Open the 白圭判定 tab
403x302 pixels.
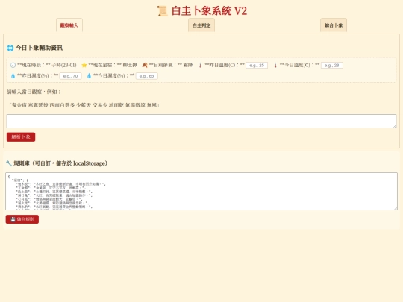(201, 25)
